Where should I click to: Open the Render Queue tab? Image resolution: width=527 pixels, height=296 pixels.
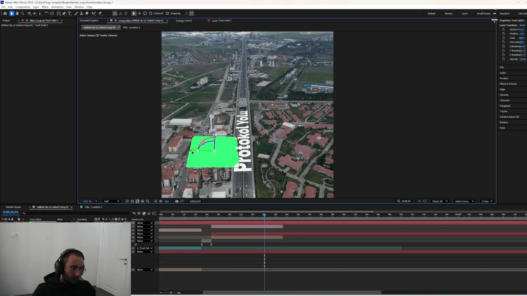[13, 207]
